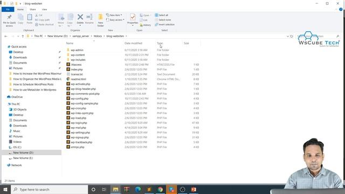Select 3D Objects in navigation pane
Screen dimensions: 345x194
20,109
